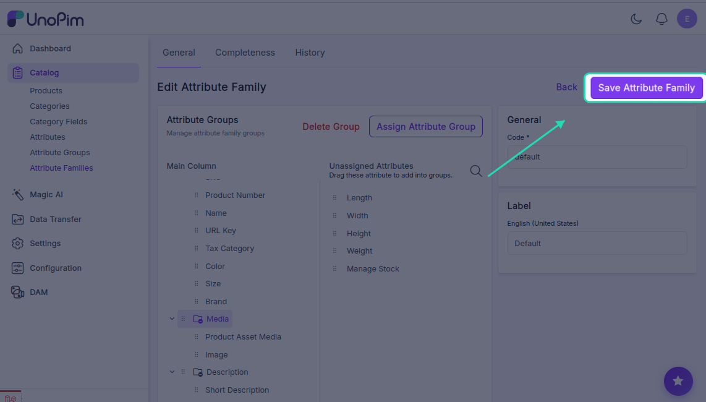Select Media group label
706x402 pixels.
pos(218,319)
